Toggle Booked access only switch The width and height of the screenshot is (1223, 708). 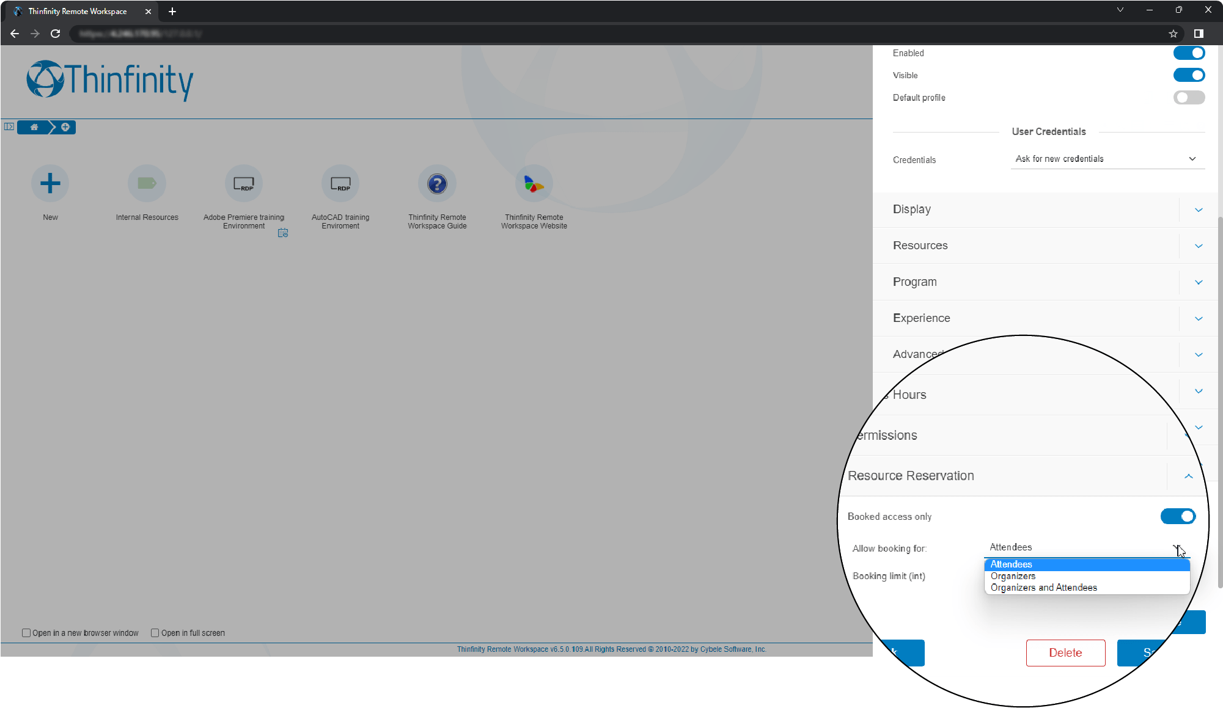pyautogui.click(x=1178, y=516)
